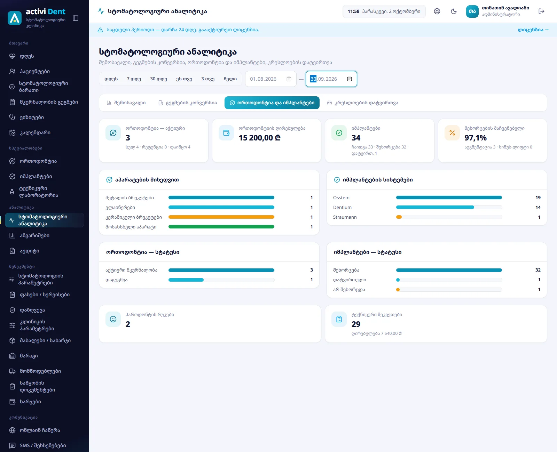Select the ეს თვე period filter

(x=184, y=79)
